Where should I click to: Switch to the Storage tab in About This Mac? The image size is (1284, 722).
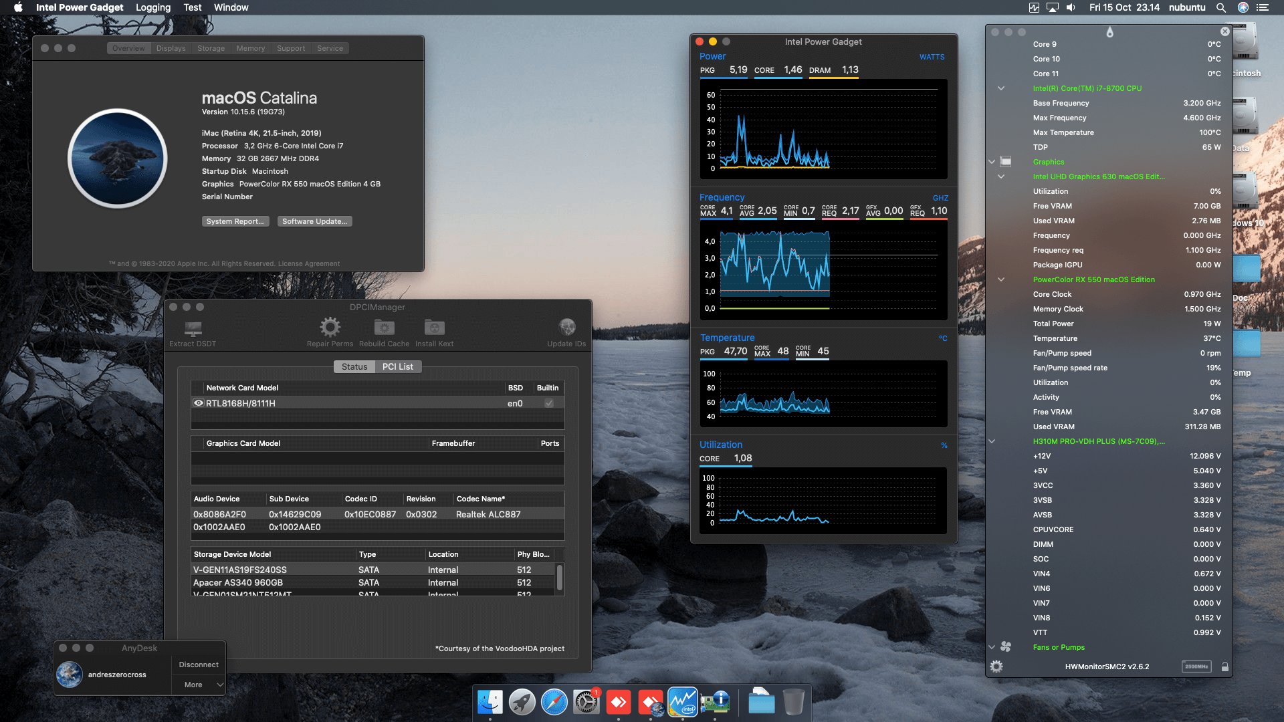[211, 48]
